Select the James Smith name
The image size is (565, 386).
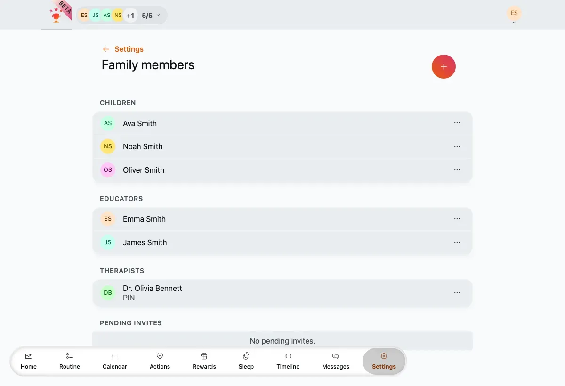click(x=145, y=242)
